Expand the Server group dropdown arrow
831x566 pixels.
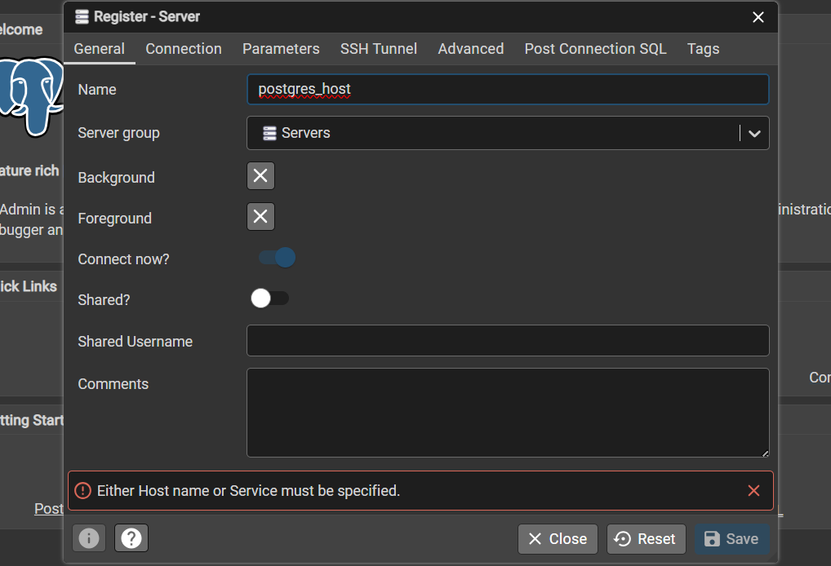coord(754,134)
